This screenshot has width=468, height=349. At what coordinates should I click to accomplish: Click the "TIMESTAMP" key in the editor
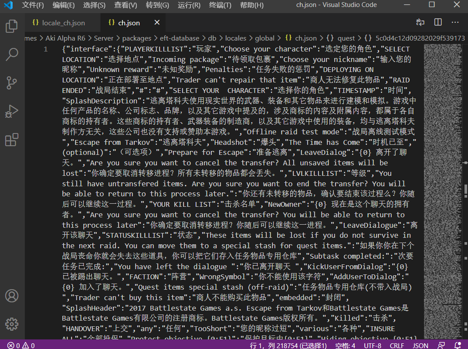pyautogui.click(x=356, y=91)
